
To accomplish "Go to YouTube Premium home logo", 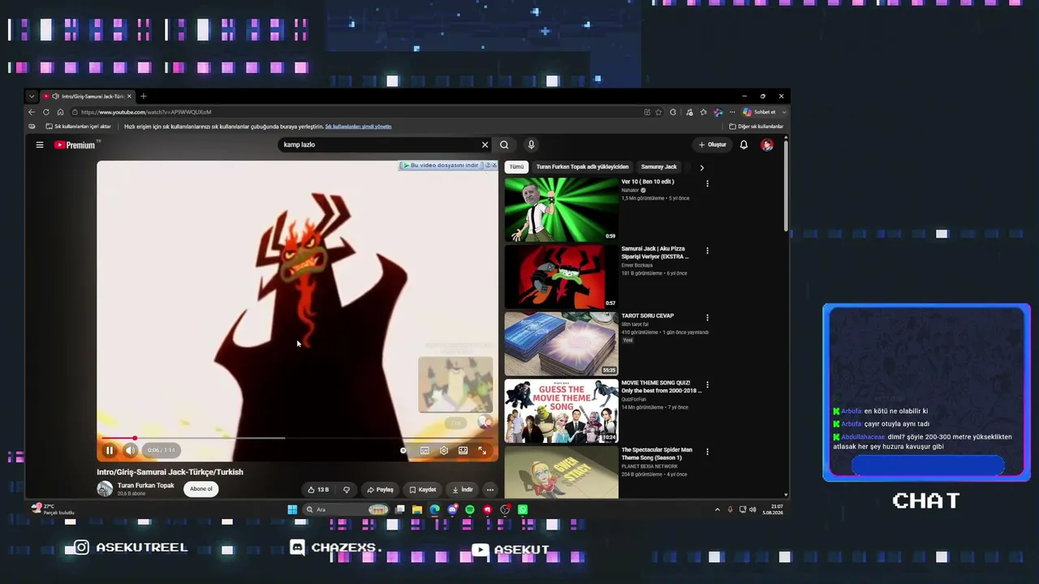I will (x=75, y=145).
